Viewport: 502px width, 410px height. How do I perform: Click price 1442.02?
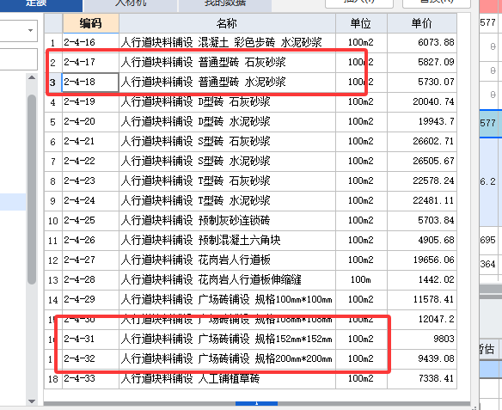(x=422, y=279)
